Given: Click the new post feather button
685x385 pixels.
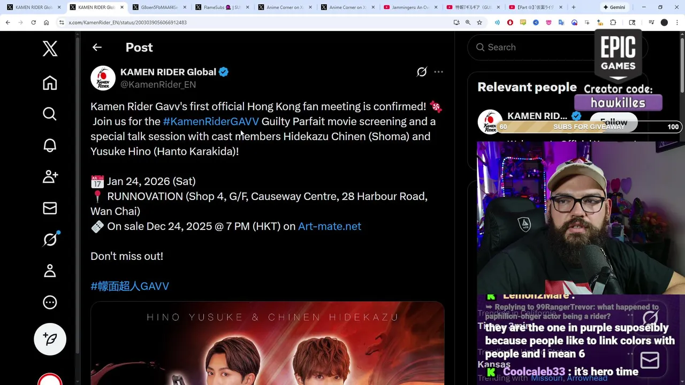Looking at the screenshot, I should 50,339.
